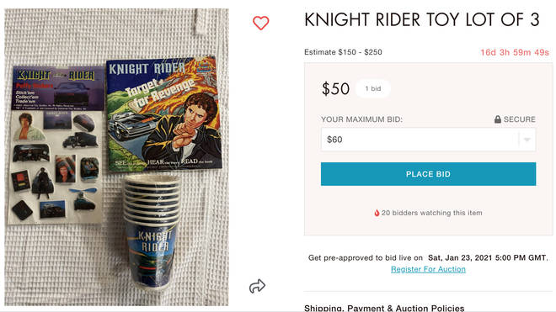Image resolution: width=556 pixels, height=312 pixels.
Task: Click the share arrow icon
Action: point(257,286)
